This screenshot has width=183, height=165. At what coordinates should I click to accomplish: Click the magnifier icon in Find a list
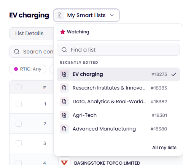(64, 50)
